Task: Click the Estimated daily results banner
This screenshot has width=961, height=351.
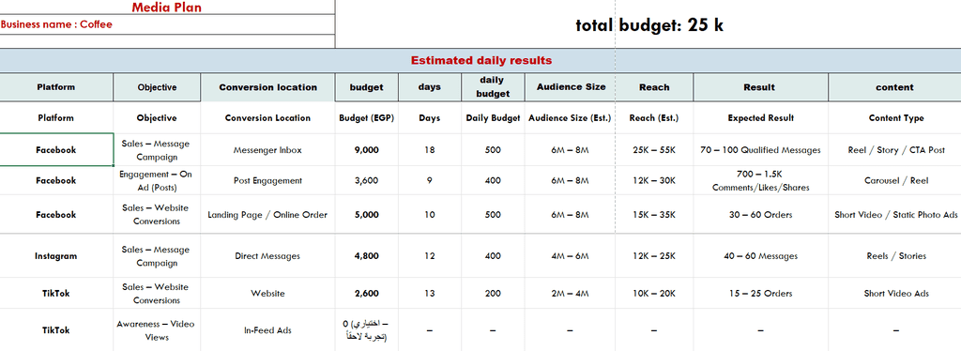Action: click(480, 61)
